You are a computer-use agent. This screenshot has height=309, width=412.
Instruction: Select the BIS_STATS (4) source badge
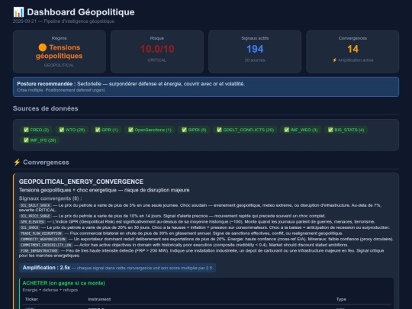346,130
